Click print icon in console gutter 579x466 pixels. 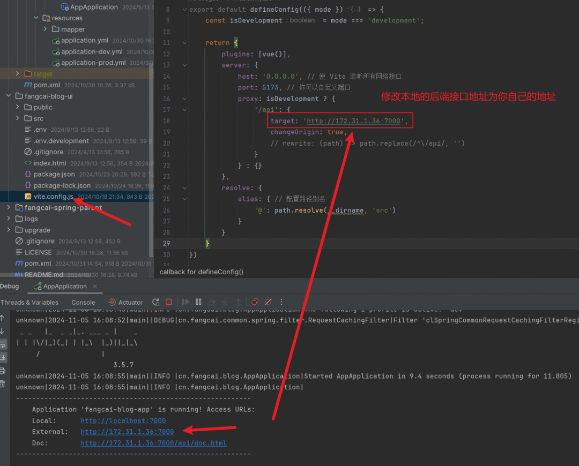[x=2, y=371]
